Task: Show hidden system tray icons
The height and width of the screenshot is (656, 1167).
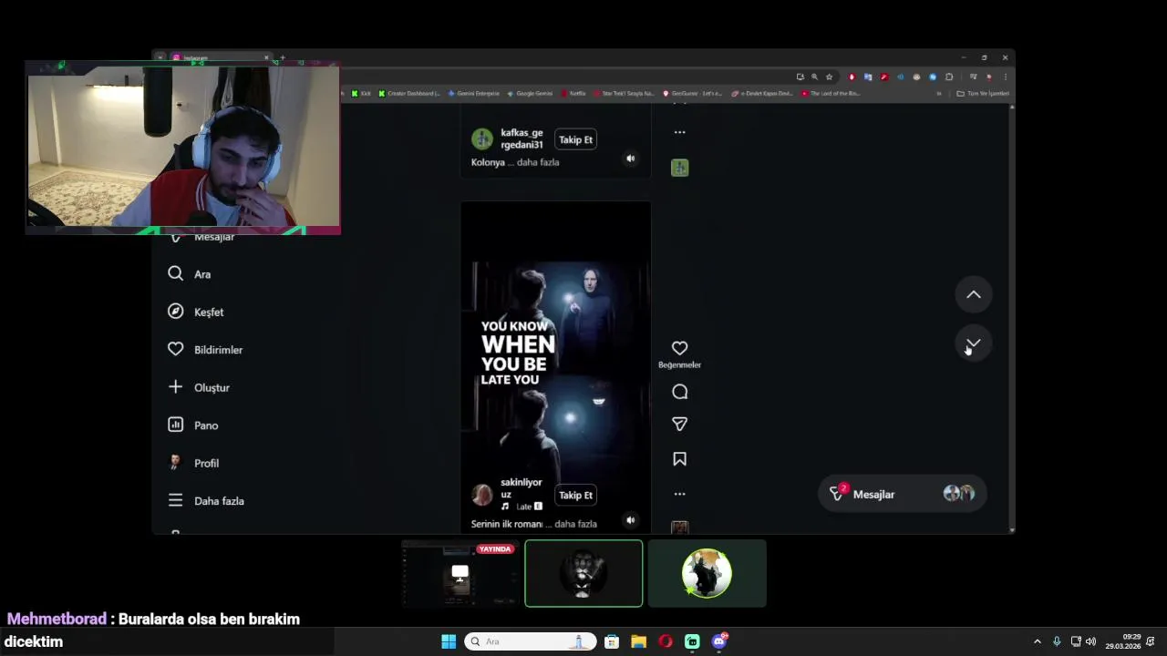Action: point(1037,641)
